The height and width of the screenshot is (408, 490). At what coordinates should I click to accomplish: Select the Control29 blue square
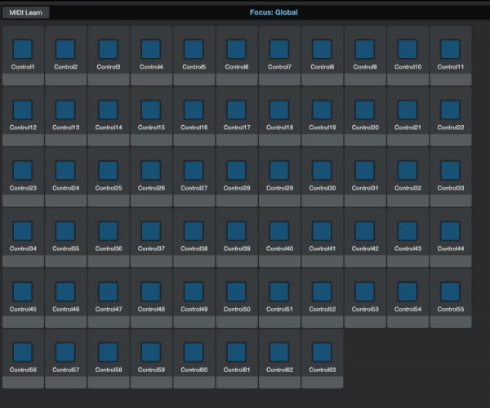pyautogui.click(x=279, y=171)
